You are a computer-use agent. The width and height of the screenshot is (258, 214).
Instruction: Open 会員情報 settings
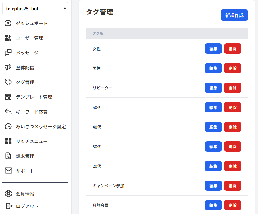click(x=25, y=194)
